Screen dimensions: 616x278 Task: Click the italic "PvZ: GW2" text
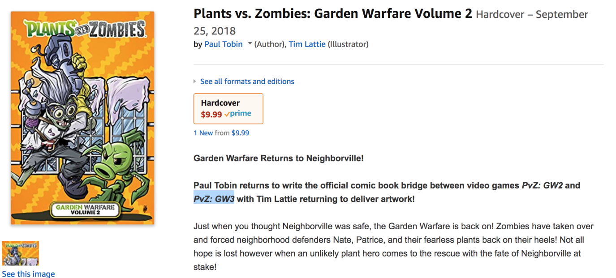click(x=542, y=185)
